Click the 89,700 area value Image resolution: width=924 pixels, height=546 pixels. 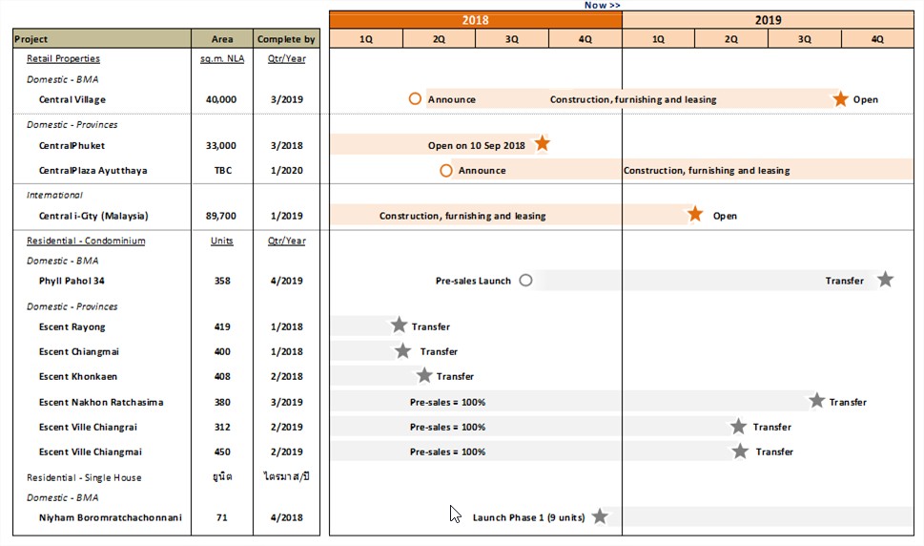point(221,216)
